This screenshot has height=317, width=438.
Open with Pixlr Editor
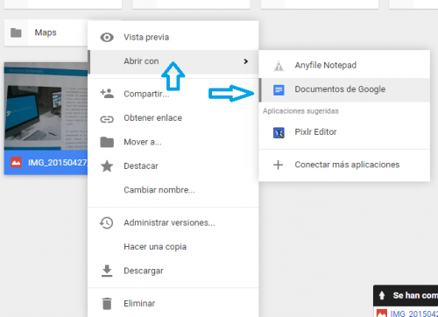pos(344,132)
